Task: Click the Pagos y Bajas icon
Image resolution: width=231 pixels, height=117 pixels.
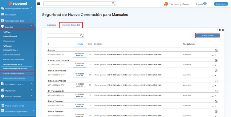Action: tap(2, 90)
